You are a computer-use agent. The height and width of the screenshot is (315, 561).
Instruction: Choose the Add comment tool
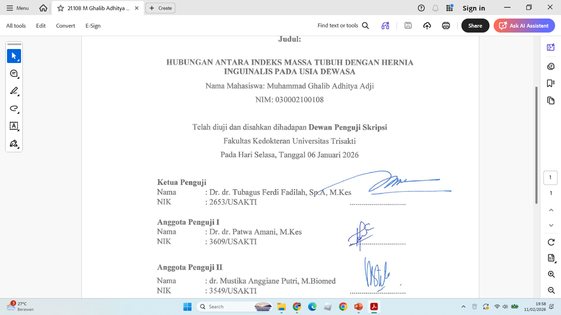[x=14, y=73]
